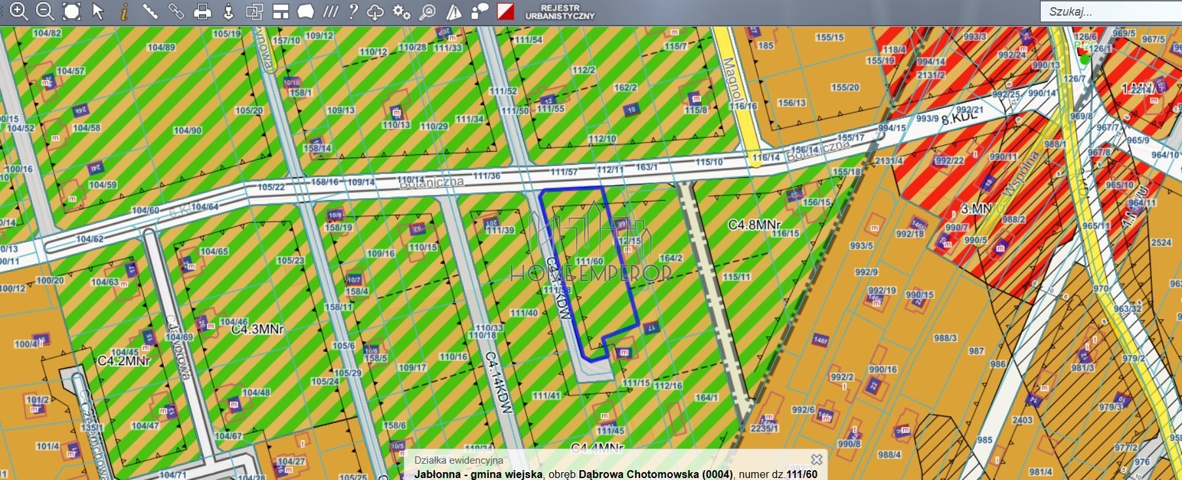This screenshot has width=1182, height=480.
Task: Select the arrow pointer tool
Action: pos(98,11)
